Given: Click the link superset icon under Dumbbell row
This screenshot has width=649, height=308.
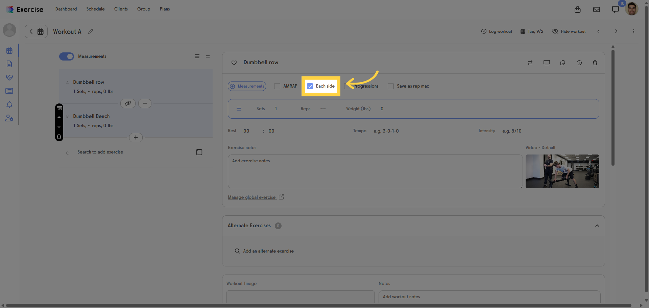Looking at the screenshot, I should point(128,103).
